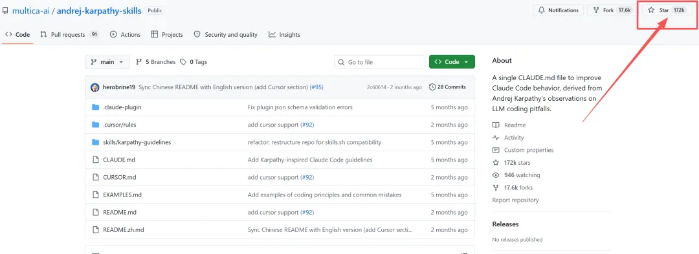This screenshot has width=699, height=254.
Task: Open the skills/karpathy-guidelines folder
Action: tap(137, 142)
